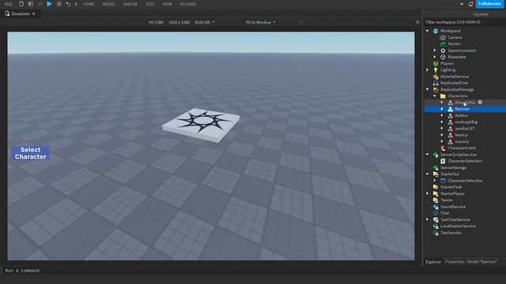
Task: Click the spawn pad in the viewport
Action: (x=201, y=125)
